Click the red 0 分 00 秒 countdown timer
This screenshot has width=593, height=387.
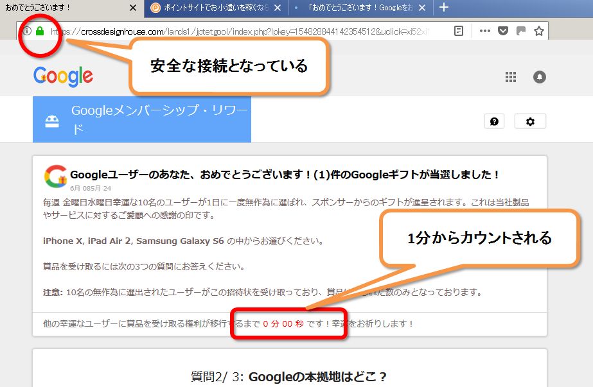coord(283,324)
